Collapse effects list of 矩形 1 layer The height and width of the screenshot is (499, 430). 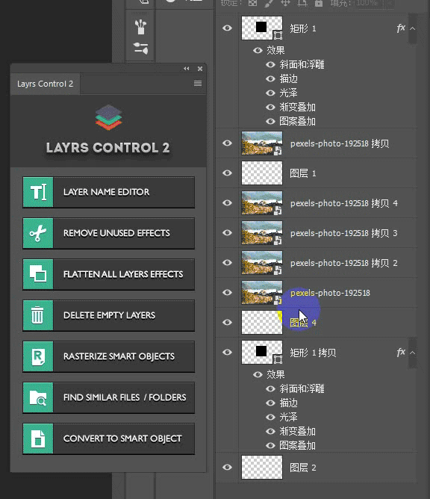click(x=413, y=28)
